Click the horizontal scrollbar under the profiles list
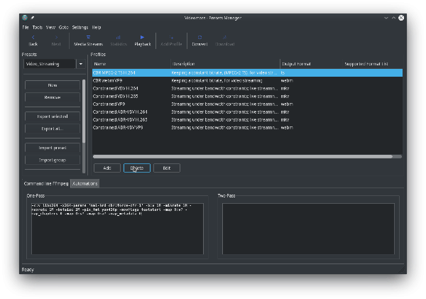 (248, 156)
